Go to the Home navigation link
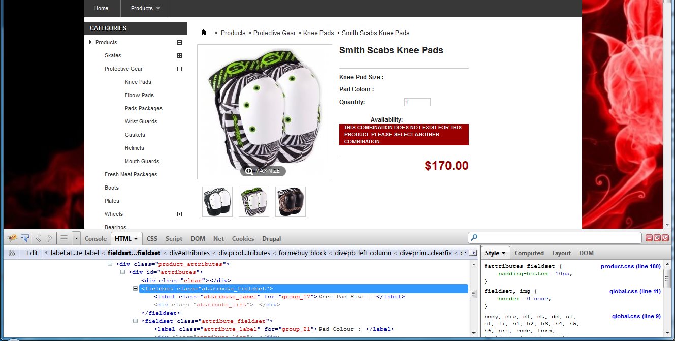 [x=102, y=8]
